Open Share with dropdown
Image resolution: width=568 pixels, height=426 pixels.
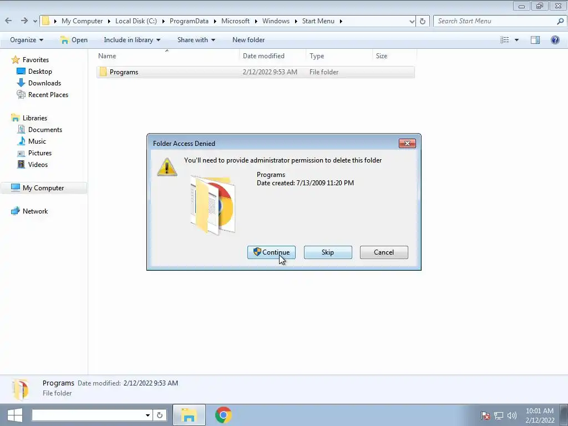[x=196, y=40]
